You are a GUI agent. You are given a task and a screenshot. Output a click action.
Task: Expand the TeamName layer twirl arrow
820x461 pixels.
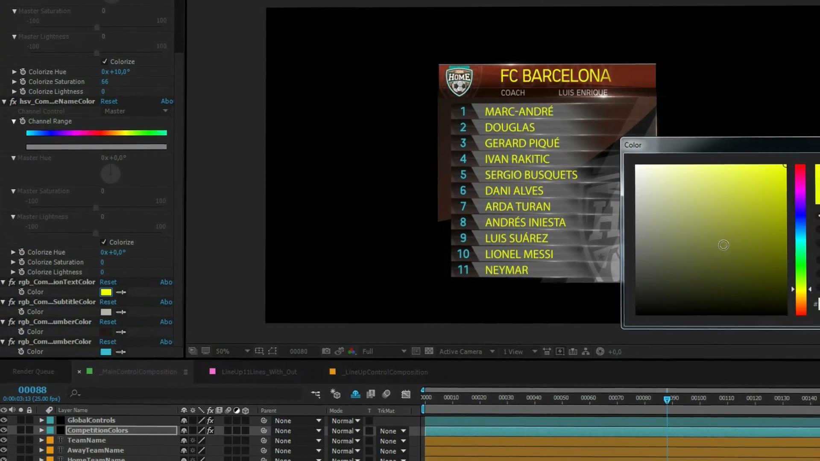(41, 440)
